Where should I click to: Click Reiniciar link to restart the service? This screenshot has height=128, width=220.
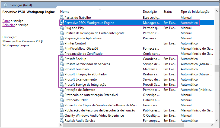click(9, 25)
